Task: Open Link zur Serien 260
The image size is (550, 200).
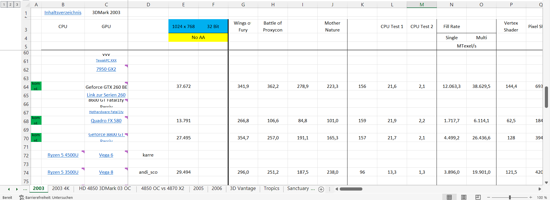Action: tap(106, 95)
